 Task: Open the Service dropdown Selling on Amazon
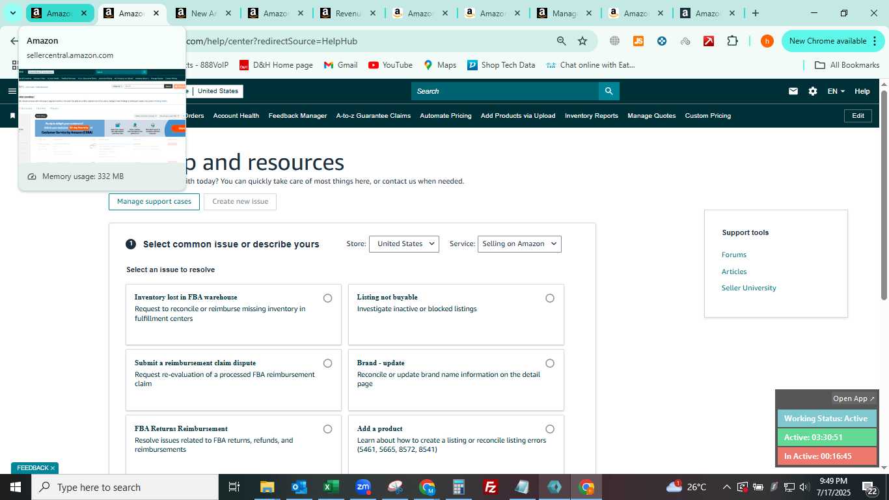click(519, 243)
